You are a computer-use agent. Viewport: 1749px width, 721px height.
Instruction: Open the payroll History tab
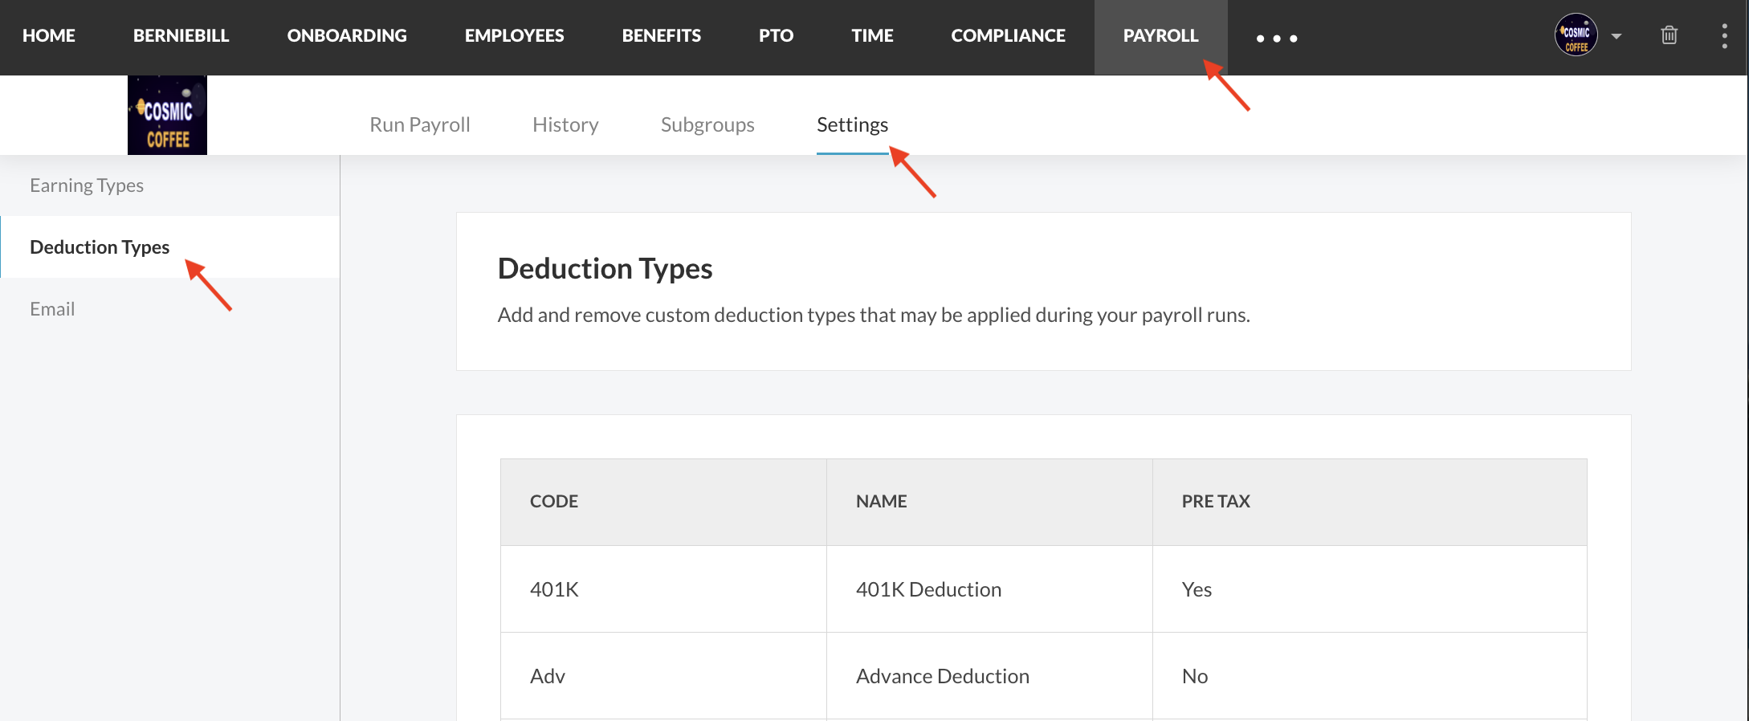(x=565, y=124)
